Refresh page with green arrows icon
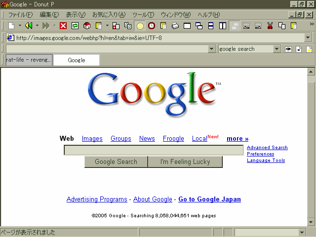The width and height of the screenshot is (316, 237). click(x=75, y=26)
